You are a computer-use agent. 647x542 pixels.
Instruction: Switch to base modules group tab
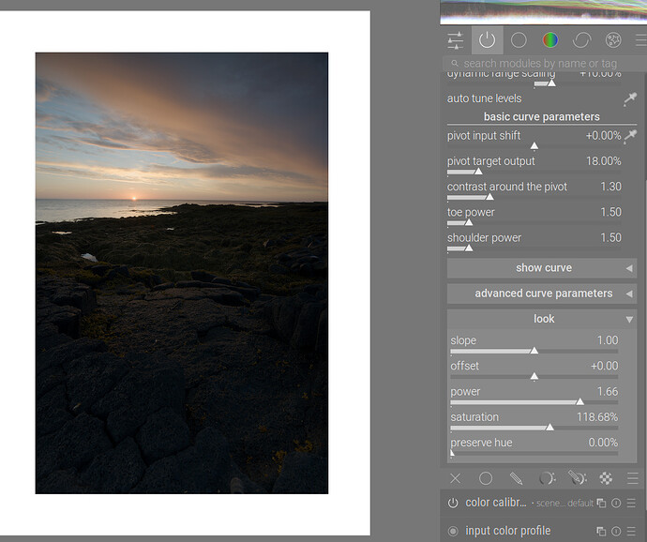(519, 40)
